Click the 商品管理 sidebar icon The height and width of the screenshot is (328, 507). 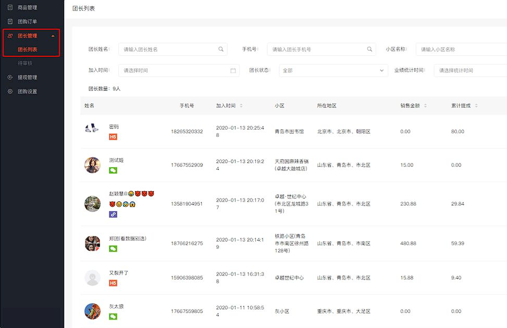pyautogui.click(x=10, y=7)
